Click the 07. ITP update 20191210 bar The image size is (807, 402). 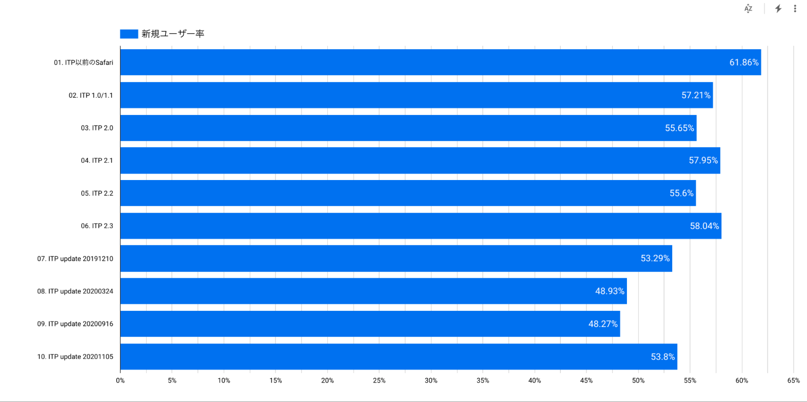pyautogui.click(x=396, y=258)
